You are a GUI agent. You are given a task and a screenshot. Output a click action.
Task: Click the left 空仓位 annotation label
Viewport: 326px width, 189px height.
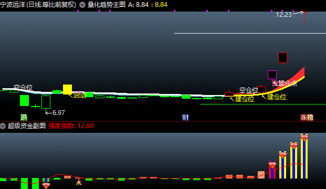coord(23,88)
